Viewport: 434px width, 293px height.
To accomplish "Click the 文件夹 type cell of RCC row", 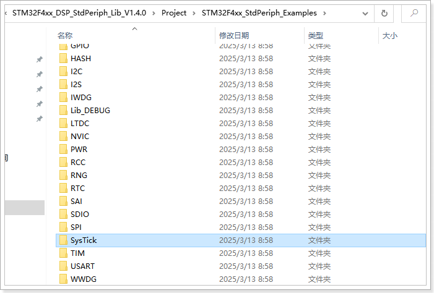I will tap(319, 162).
